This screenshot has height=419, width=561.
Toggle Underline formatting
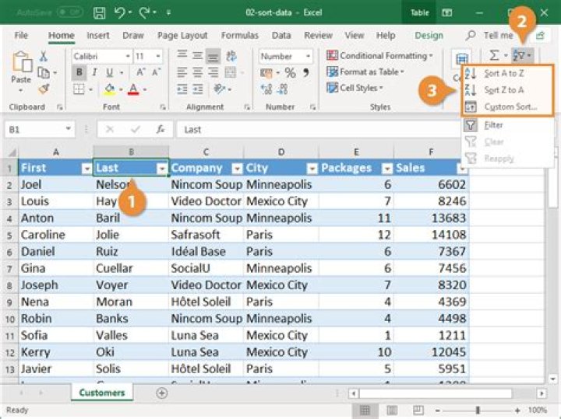pos(110,73)
